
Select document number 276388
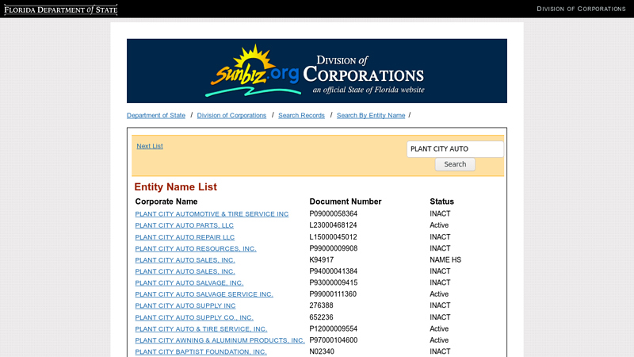[x=322, y=305]
